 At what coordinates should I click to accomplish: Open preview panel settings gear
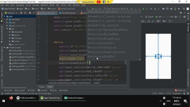[181, 13]
